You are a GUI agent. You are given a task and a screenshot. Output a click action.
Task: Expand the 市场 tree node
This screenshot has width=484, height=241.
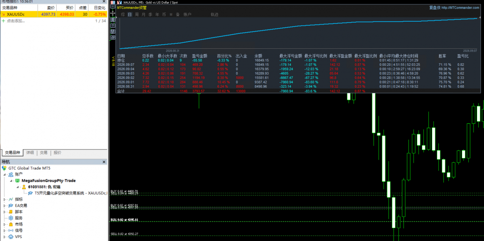4,224
